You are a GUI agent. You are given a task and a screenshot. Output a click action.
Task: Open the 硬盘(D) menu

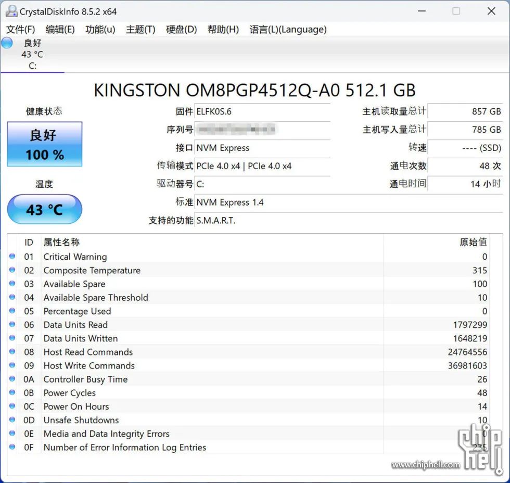pyautogui.click(x=182, y=30)
